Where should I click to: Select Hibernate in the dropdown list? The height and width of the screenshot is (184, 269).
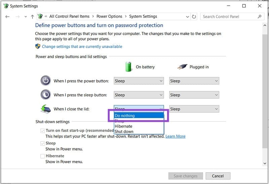pos(139,126)
